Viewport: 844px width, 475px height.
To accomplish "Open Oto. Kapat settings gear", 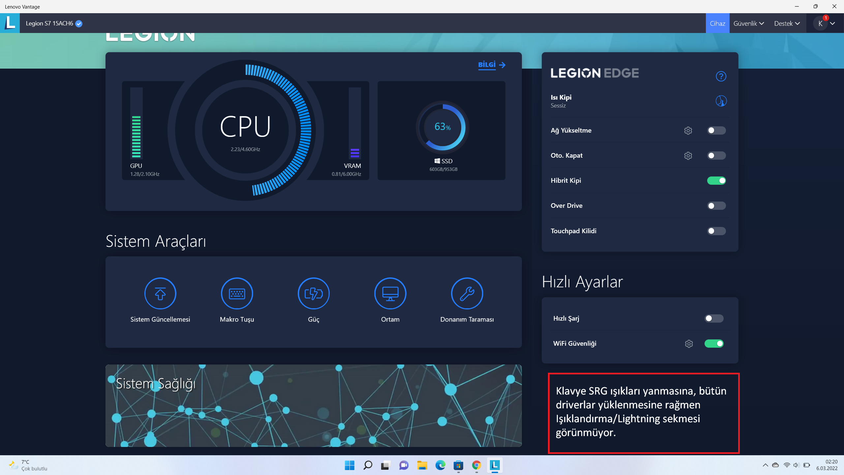I will tap(688, 156).
